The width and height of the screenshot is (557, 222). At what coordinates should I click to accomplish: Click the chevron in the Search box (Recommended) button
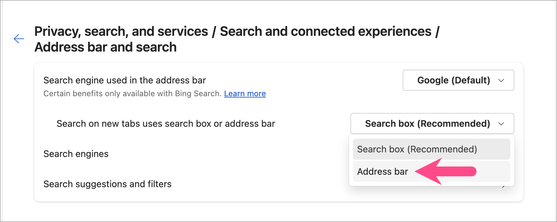[x=501, y=124]
